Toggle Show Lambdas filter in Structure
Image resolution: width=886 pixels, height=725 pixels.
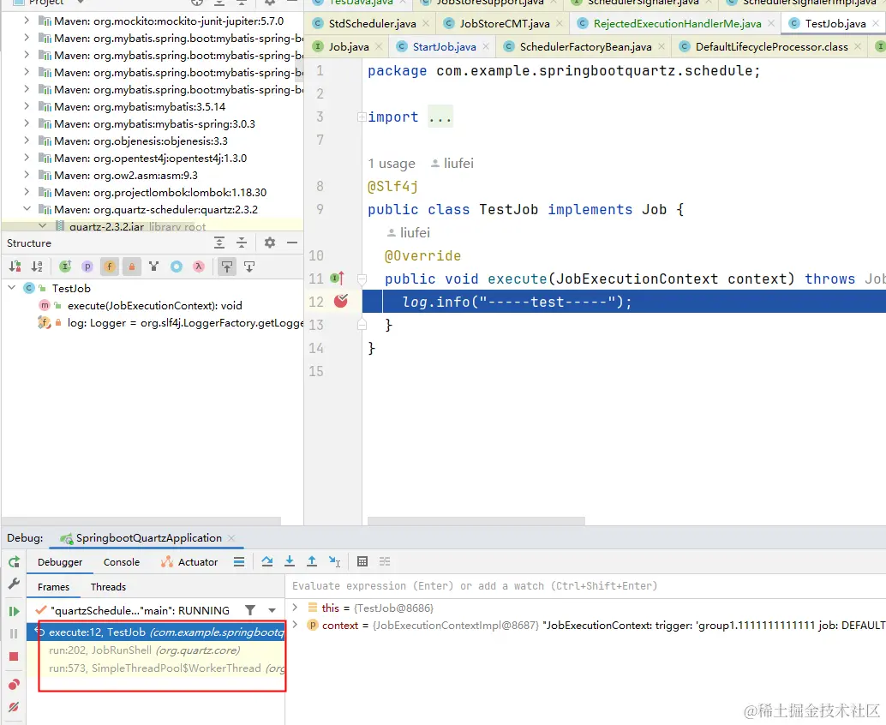(198, 267)
